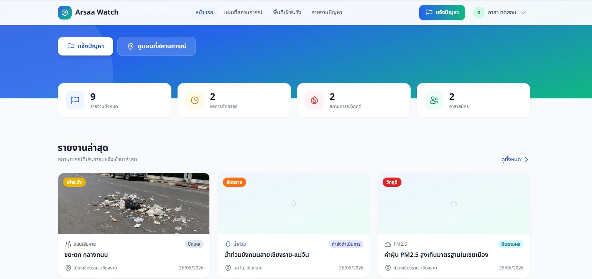Viewport: 592px width, 279px height.
Task: Click the people icon on อาสาสมัคร card
Action: click(x=434, y=100)
